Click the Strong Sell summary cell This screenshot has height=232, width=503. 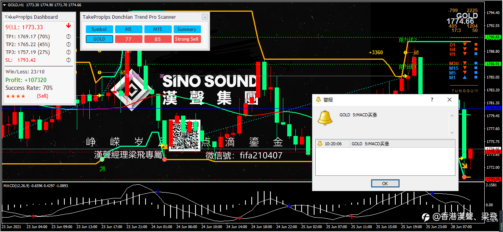point(187,39)
